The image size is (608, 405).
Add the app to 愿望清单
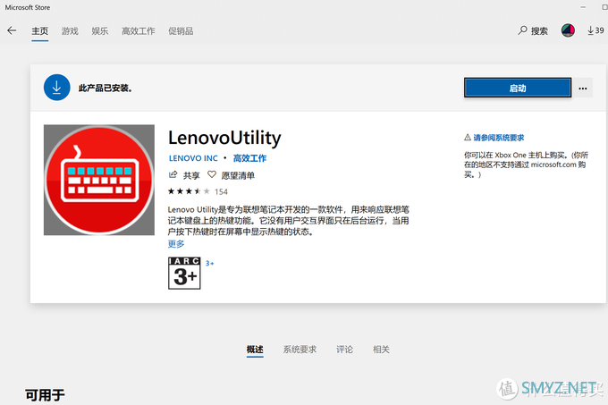[231, 175]
